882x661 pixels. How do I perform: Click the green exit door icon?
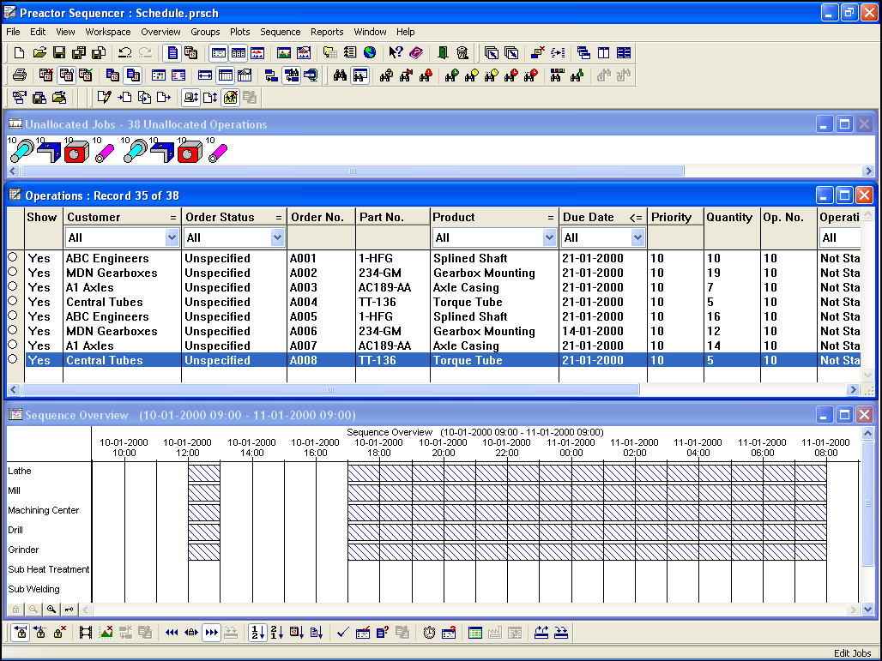point(443,53)
